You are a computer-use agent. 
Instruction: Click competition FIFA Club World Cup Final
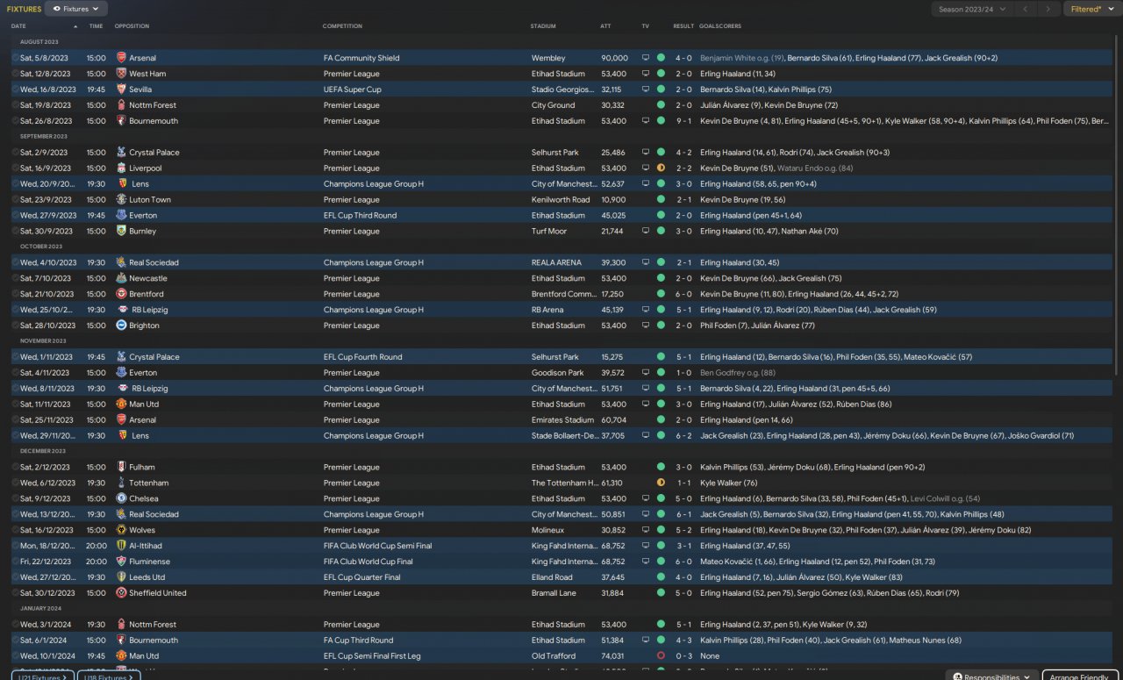[368, 562]
